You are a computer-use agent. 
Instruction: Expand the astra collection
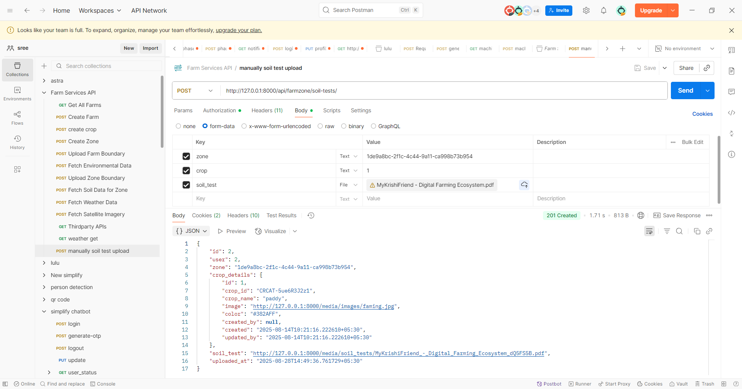[44, 81]
